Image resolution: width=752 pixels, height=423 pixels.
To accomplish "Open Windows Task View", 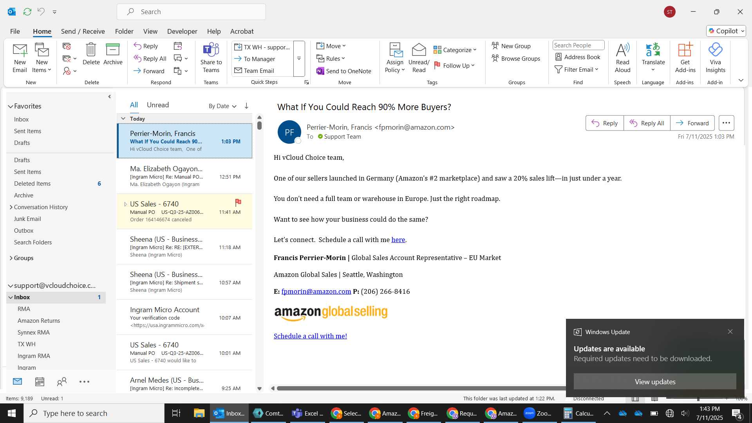I will [x=176, y=413].
